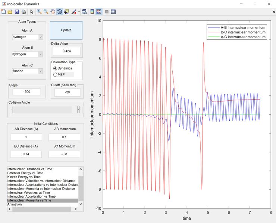The image size is (276, 223).
Task: Toggle the Insert Legend toolbar icon
Action: point(99,12)
